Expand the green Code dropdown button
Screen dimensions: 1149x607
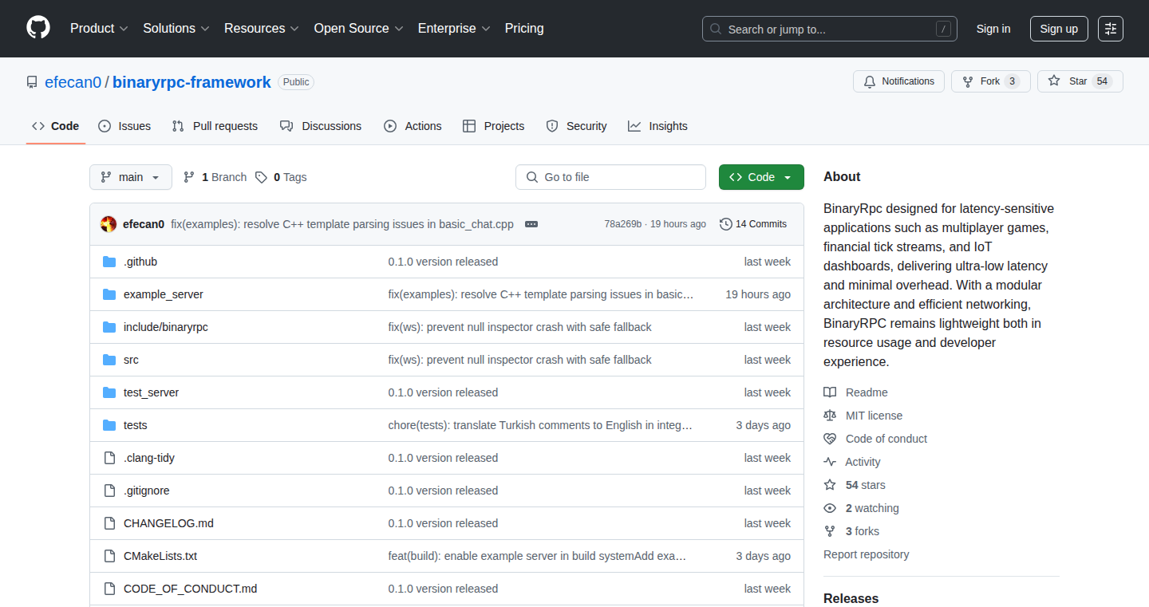click(x=761, y=177)
